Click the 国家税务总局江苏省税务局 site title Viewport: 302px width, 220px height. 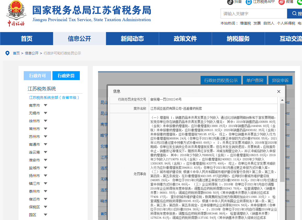point(92,10)
